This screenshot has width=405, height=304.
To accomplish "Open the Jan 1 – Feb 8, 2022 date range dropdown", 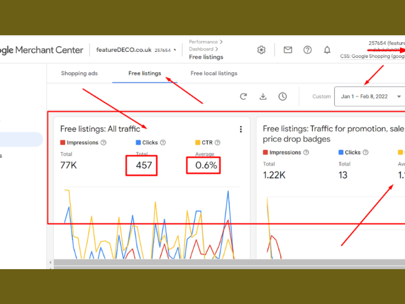I will 370,96.
